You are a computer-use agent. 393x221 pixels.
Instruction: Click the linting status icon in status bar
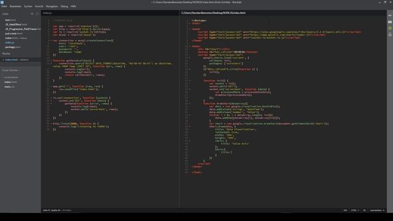364,210
